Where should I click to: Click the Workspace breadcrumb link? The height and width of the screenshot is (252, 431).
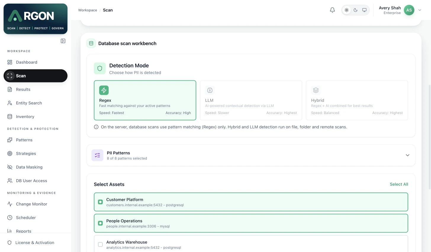(x=88, y=10)
